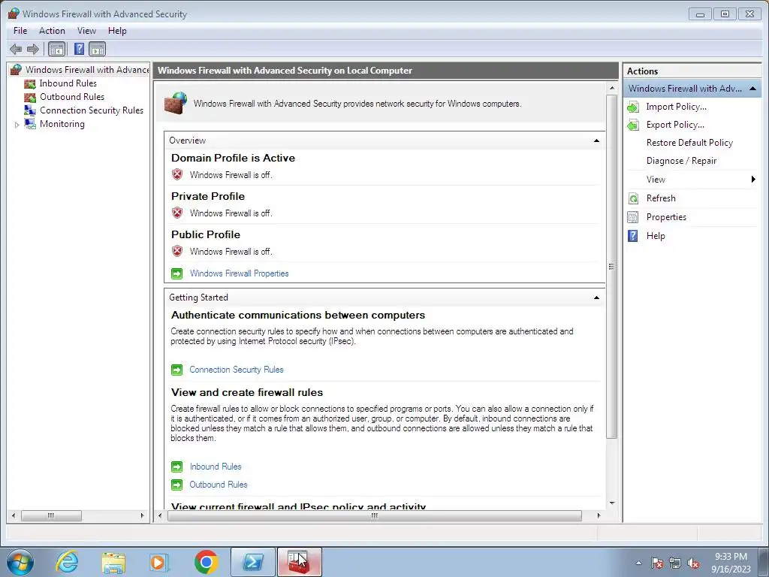Open the Windows Start orb
The height and width of the screenshot is (577, 769).
pyautogui.click(x=20, y=562)
